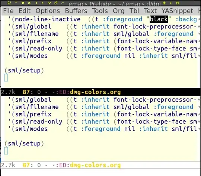
Task: Open the Text menu
Action: pos(150,11)
